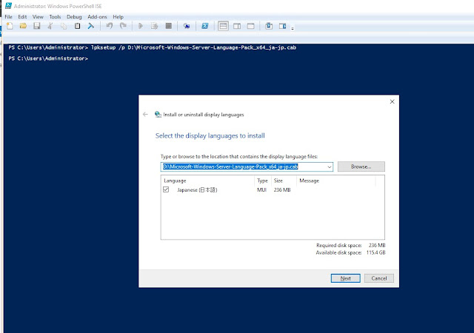This screenshot has width=474, height=333.
Task: Click the Undo arrow icon
Action: [110, 26]
